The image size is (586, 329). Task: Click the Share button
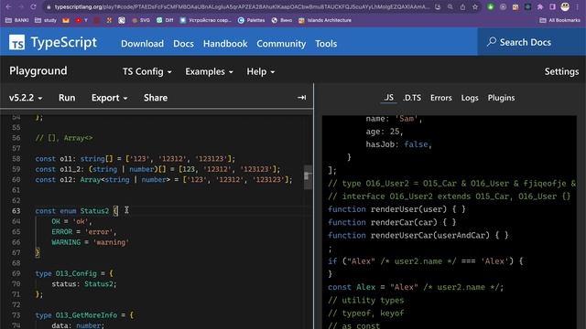click(x=156, y=98)
